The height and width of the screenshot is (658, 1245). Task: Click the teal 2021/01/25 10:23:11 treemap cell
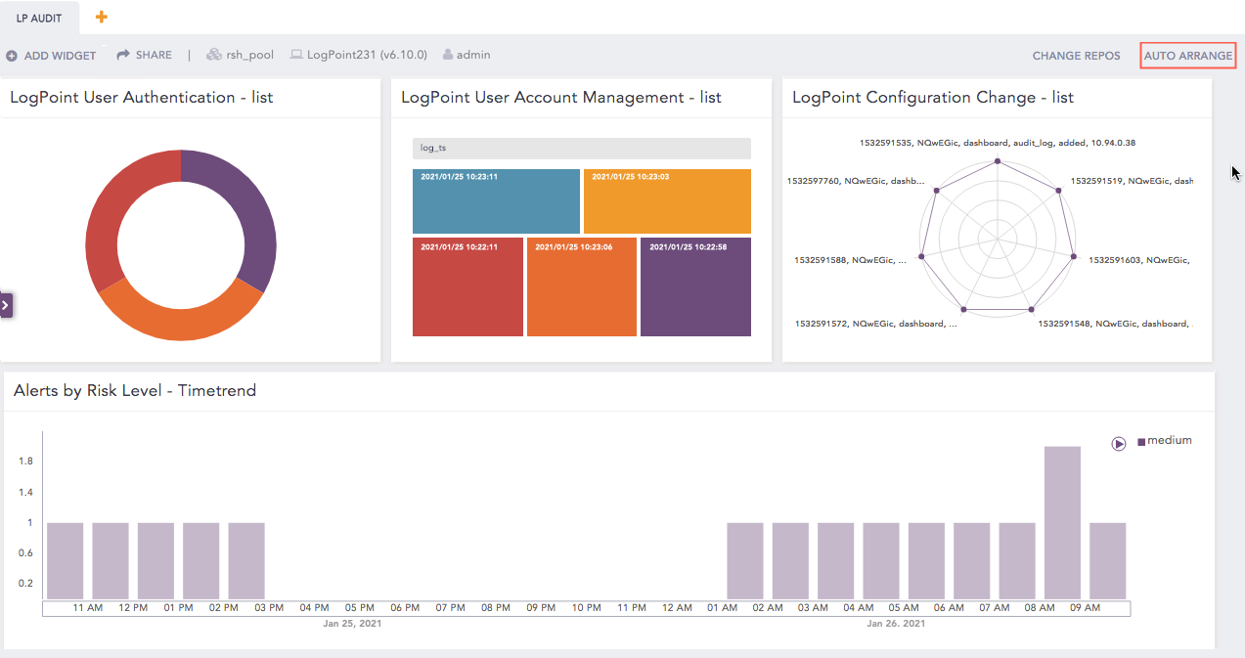coord(496,200)
